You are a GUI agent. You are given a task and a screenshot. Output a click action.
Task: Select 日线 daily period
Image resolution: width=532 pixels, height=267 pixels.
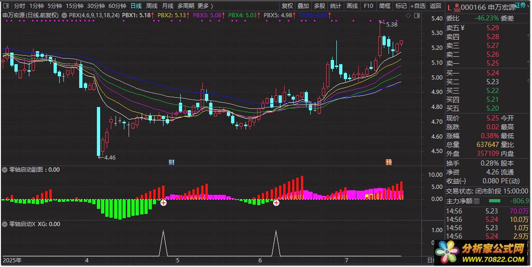coord(136,6)
